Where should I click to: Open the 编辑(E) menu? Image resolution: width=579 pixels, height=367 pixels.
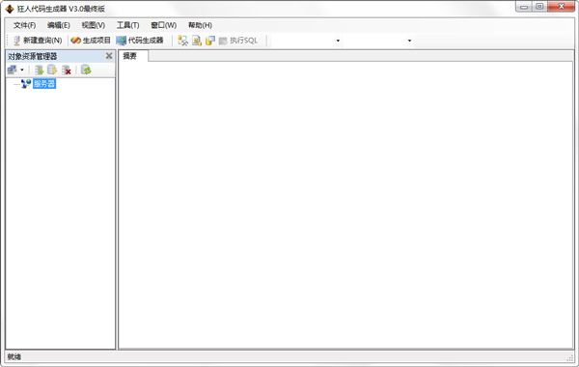(x=58, y=25)
